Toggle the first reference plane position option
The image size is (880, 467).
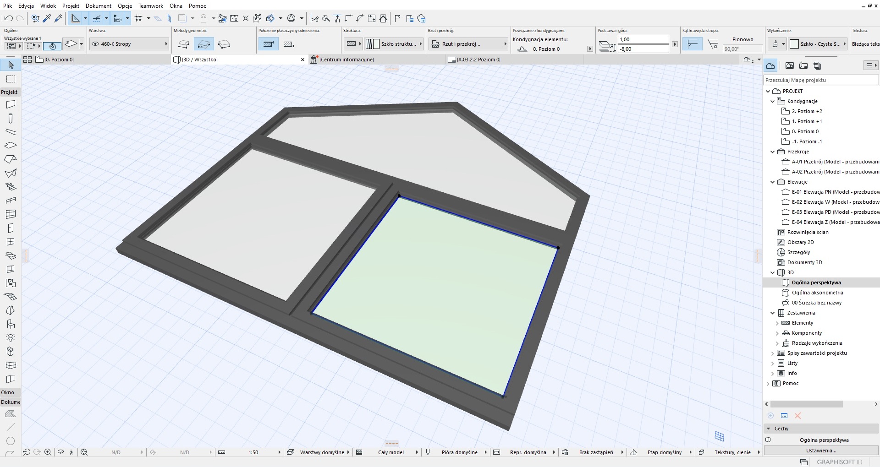pyautogui.click(x=269, y=44)
